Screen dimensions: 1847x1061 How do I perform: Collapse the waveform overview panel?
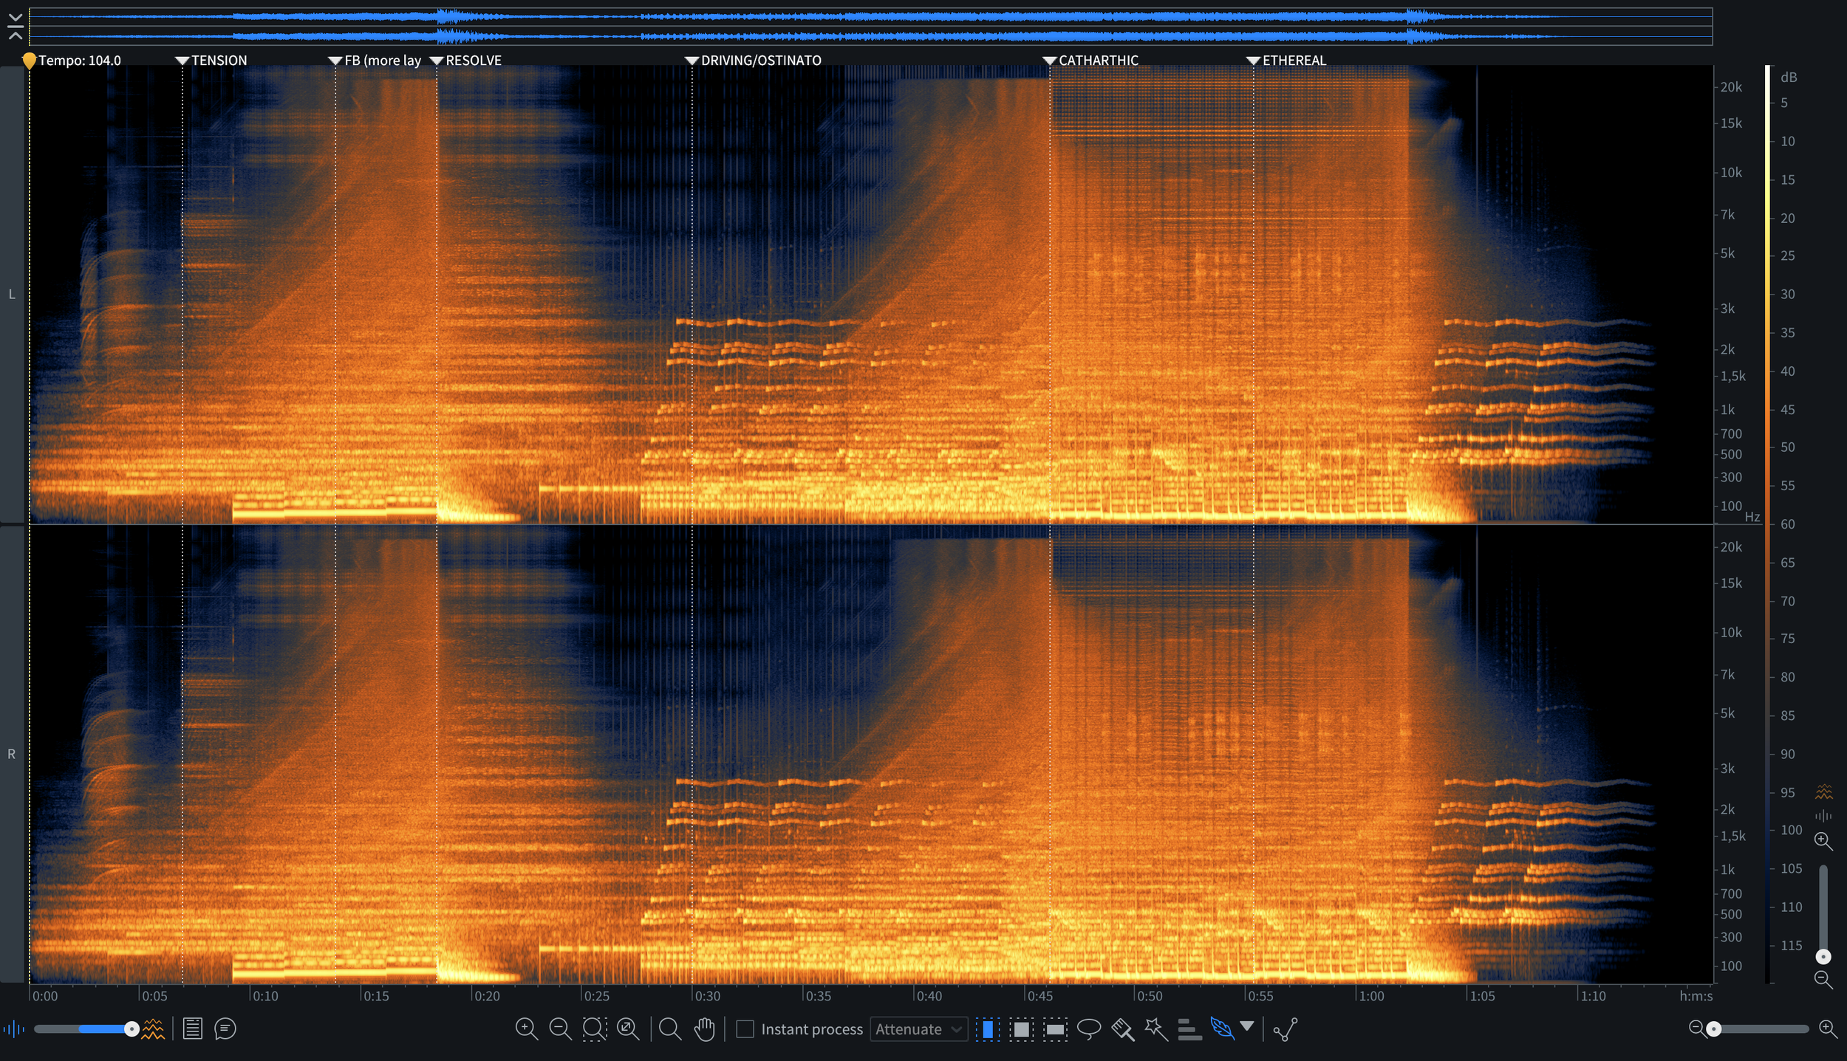(x=15, y=26)
